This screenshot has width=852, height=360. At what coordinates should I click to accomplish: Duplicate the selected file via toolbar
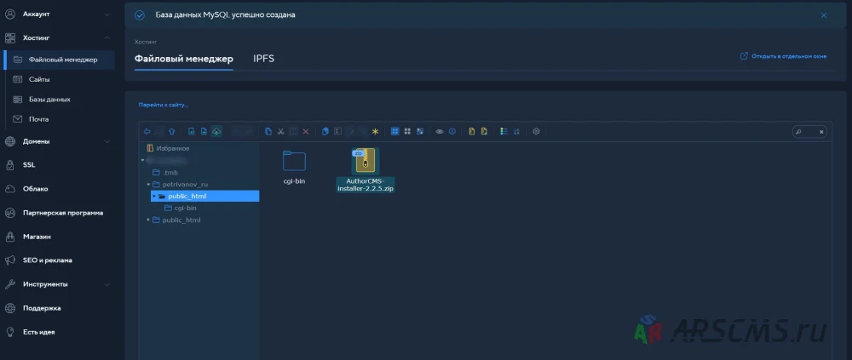325,131
